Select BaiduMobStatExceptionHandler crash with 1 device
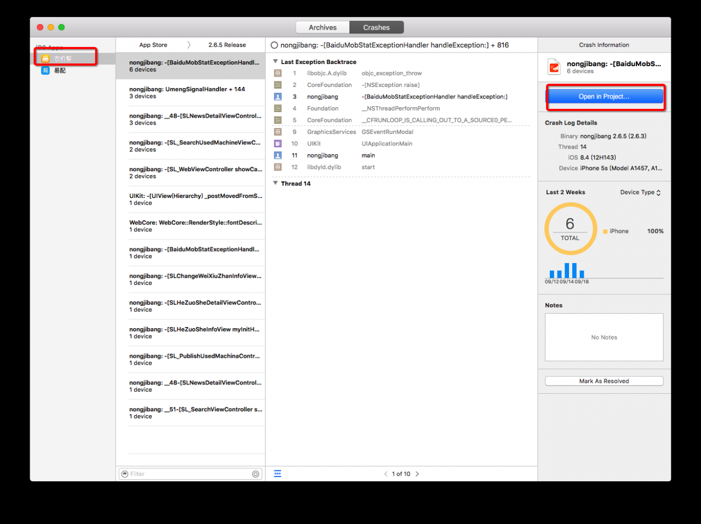Screen dimensions: 701x524 [191, 253]
